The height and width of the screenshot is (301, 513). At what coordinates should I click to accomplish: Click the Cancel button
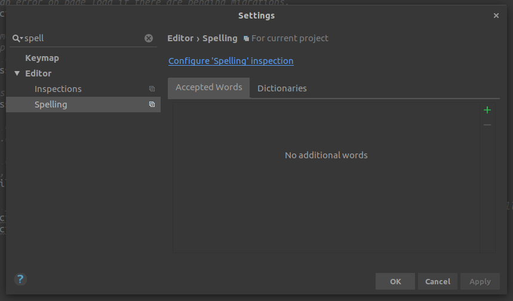point(438,281)
